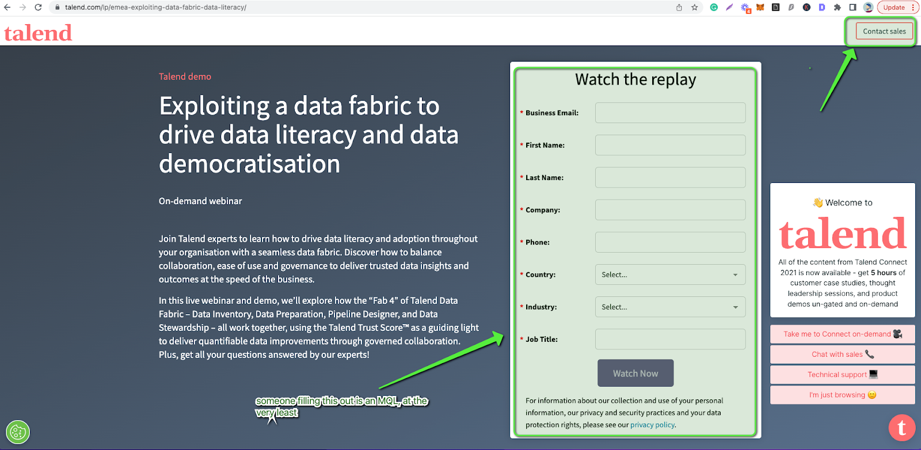This screenshot has width=921, height=450.
Task: Select I'm just browsing option
Action: coord(843,395)
